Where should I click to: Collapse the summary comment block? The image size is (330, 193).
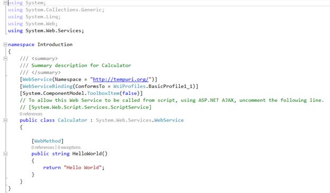click(x=5, y=58)
